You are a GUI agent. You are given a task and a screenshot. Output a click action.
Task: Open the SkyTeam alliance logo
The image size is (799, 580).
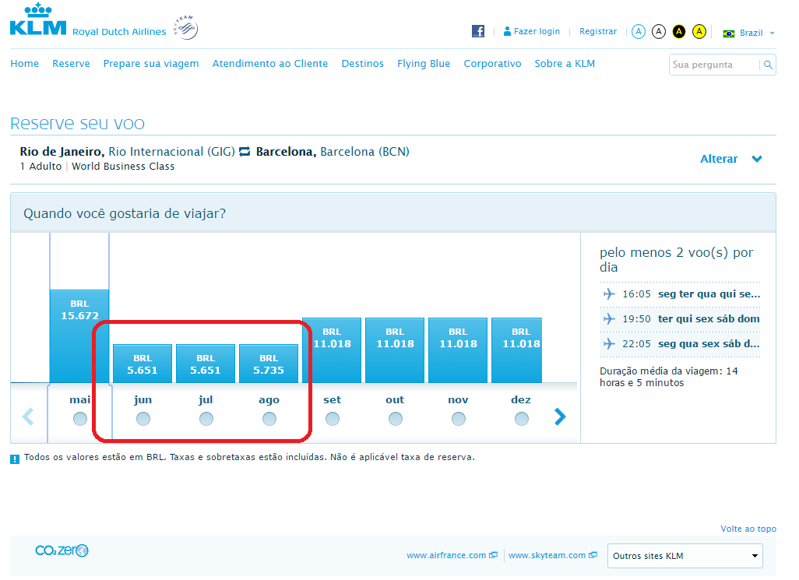(186, 27)
